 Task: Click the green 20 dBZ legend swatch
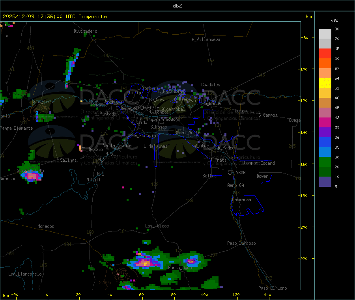(x=325, y=162)
